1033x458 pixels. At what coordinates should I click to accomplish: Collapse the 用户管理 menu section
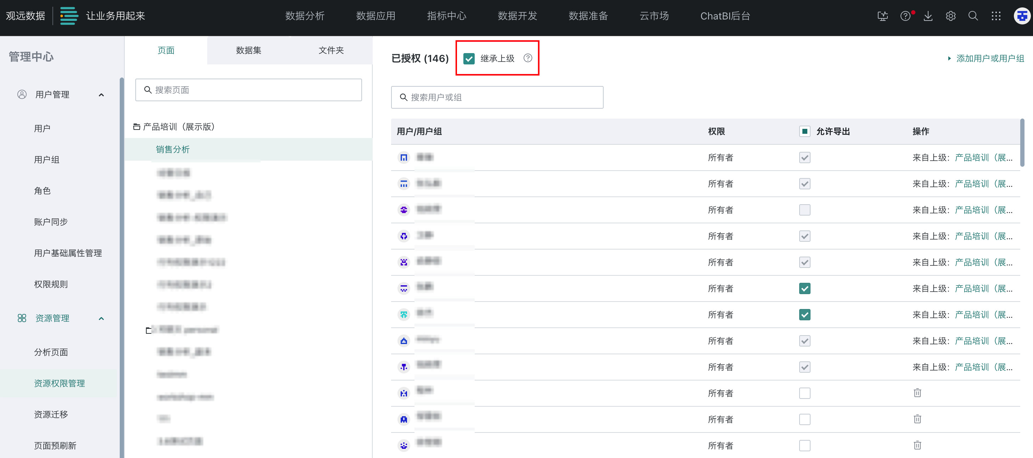tap(101, 95)
